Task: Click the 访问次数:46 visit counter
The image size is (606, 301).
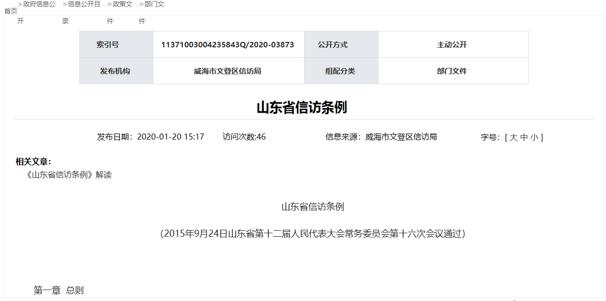Action: point(244,137)
